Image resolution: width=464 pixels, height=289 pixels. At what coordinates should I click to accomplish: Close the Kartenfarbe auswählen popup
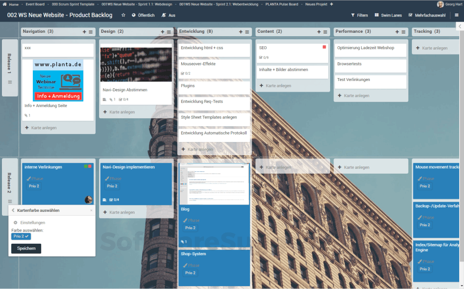(x=91, y=210)
